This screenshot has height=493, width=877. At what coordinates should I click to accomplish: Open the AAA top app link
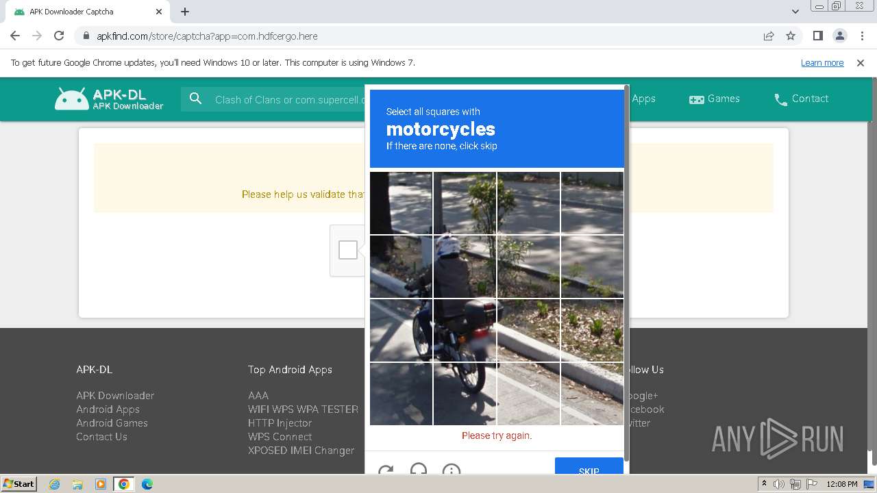258,395
